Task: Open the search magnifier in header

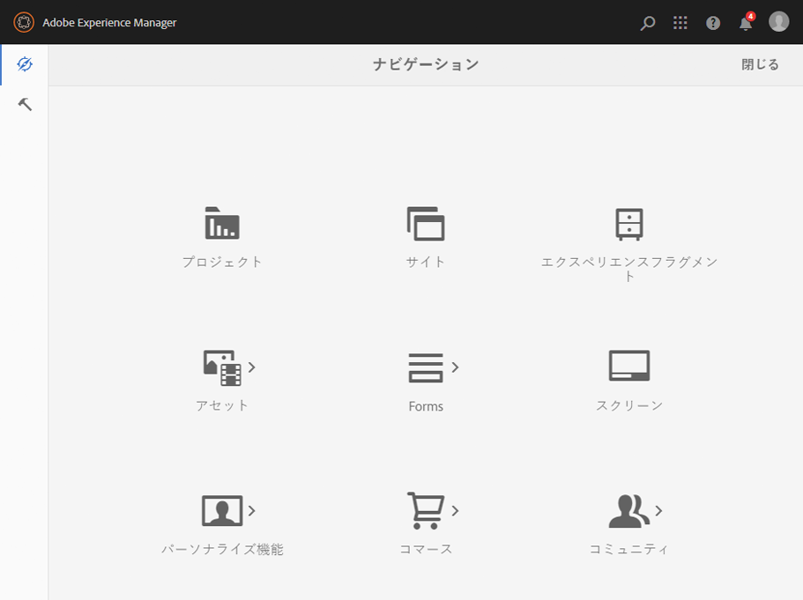Action: click(647, 23)
